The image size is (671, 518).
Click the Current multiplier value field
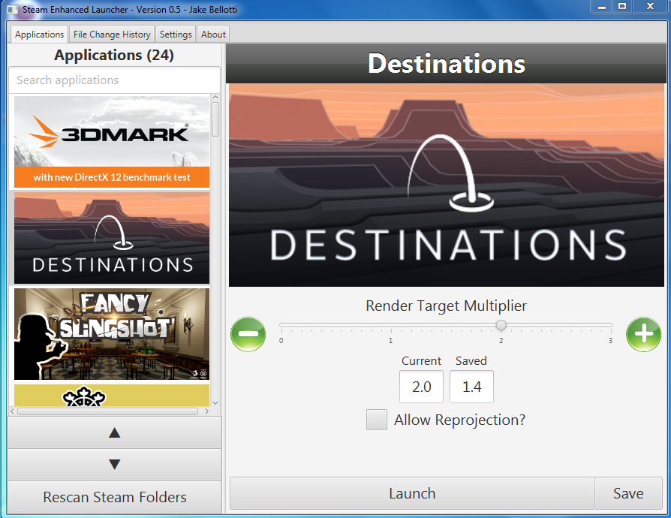click(422, 387)
